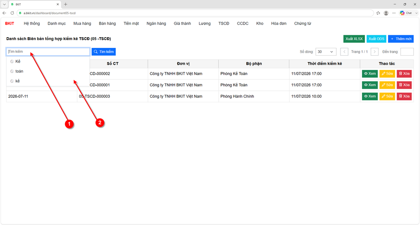Click Thời điểm kiểm kê column header
This screenshot has height=225, width=420.
(x=325, y=63)
